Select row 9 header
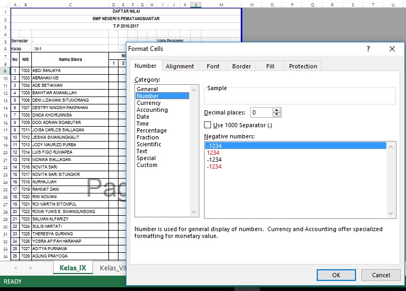The width and height of the screenshot is (406, 291). point(5,70)
